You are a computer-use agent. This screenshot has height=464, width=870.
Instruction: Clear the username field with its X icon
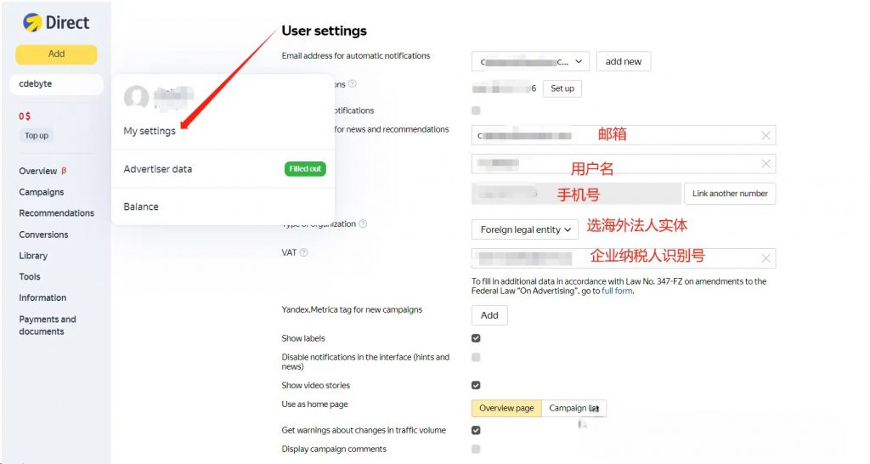coord(765,164)
